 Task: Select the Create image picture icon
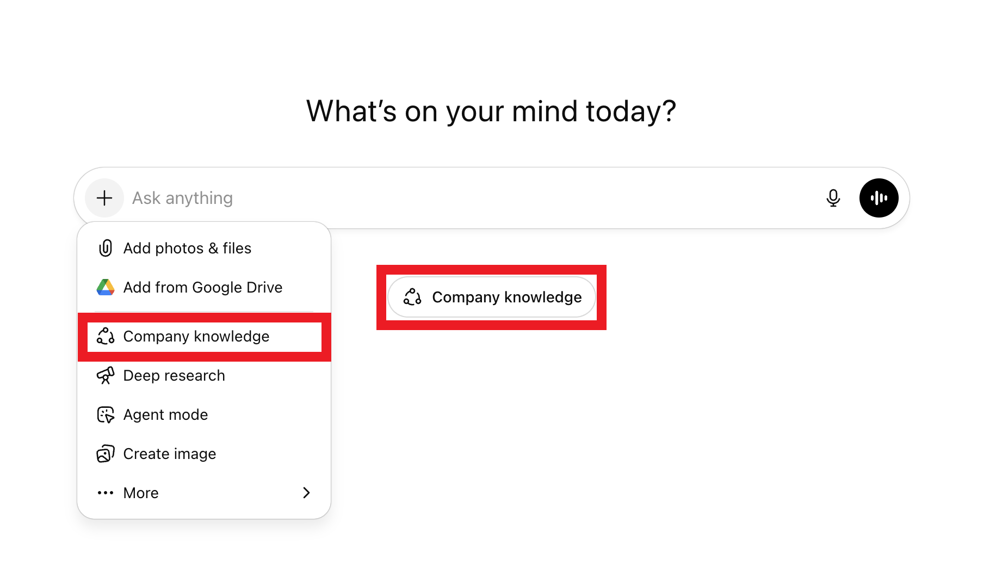(106, 453)
